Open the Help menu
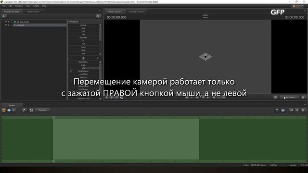Image resolution: width=308 pixels, height=173 pixels. pos(44,6)
